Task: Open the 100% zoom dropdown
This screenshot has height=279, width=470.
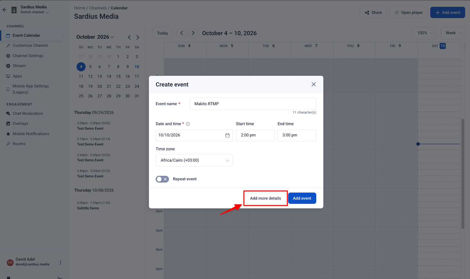Action: [x=424, y=33]
